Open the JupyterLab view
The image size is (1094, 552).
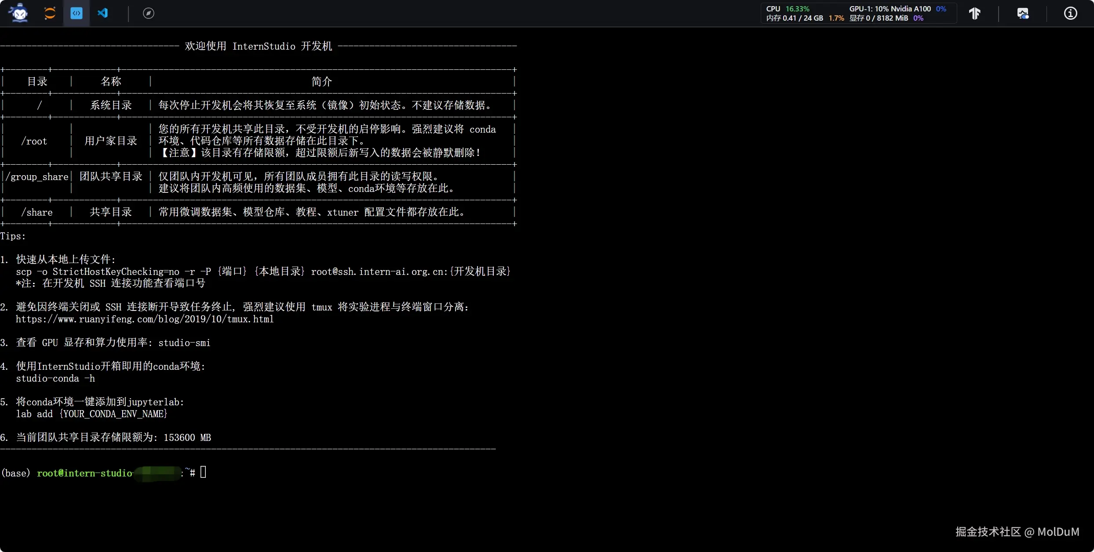50,13
